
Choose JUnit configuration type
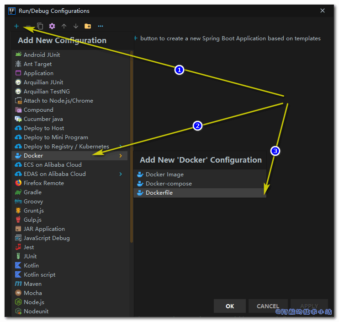point(30,257)
